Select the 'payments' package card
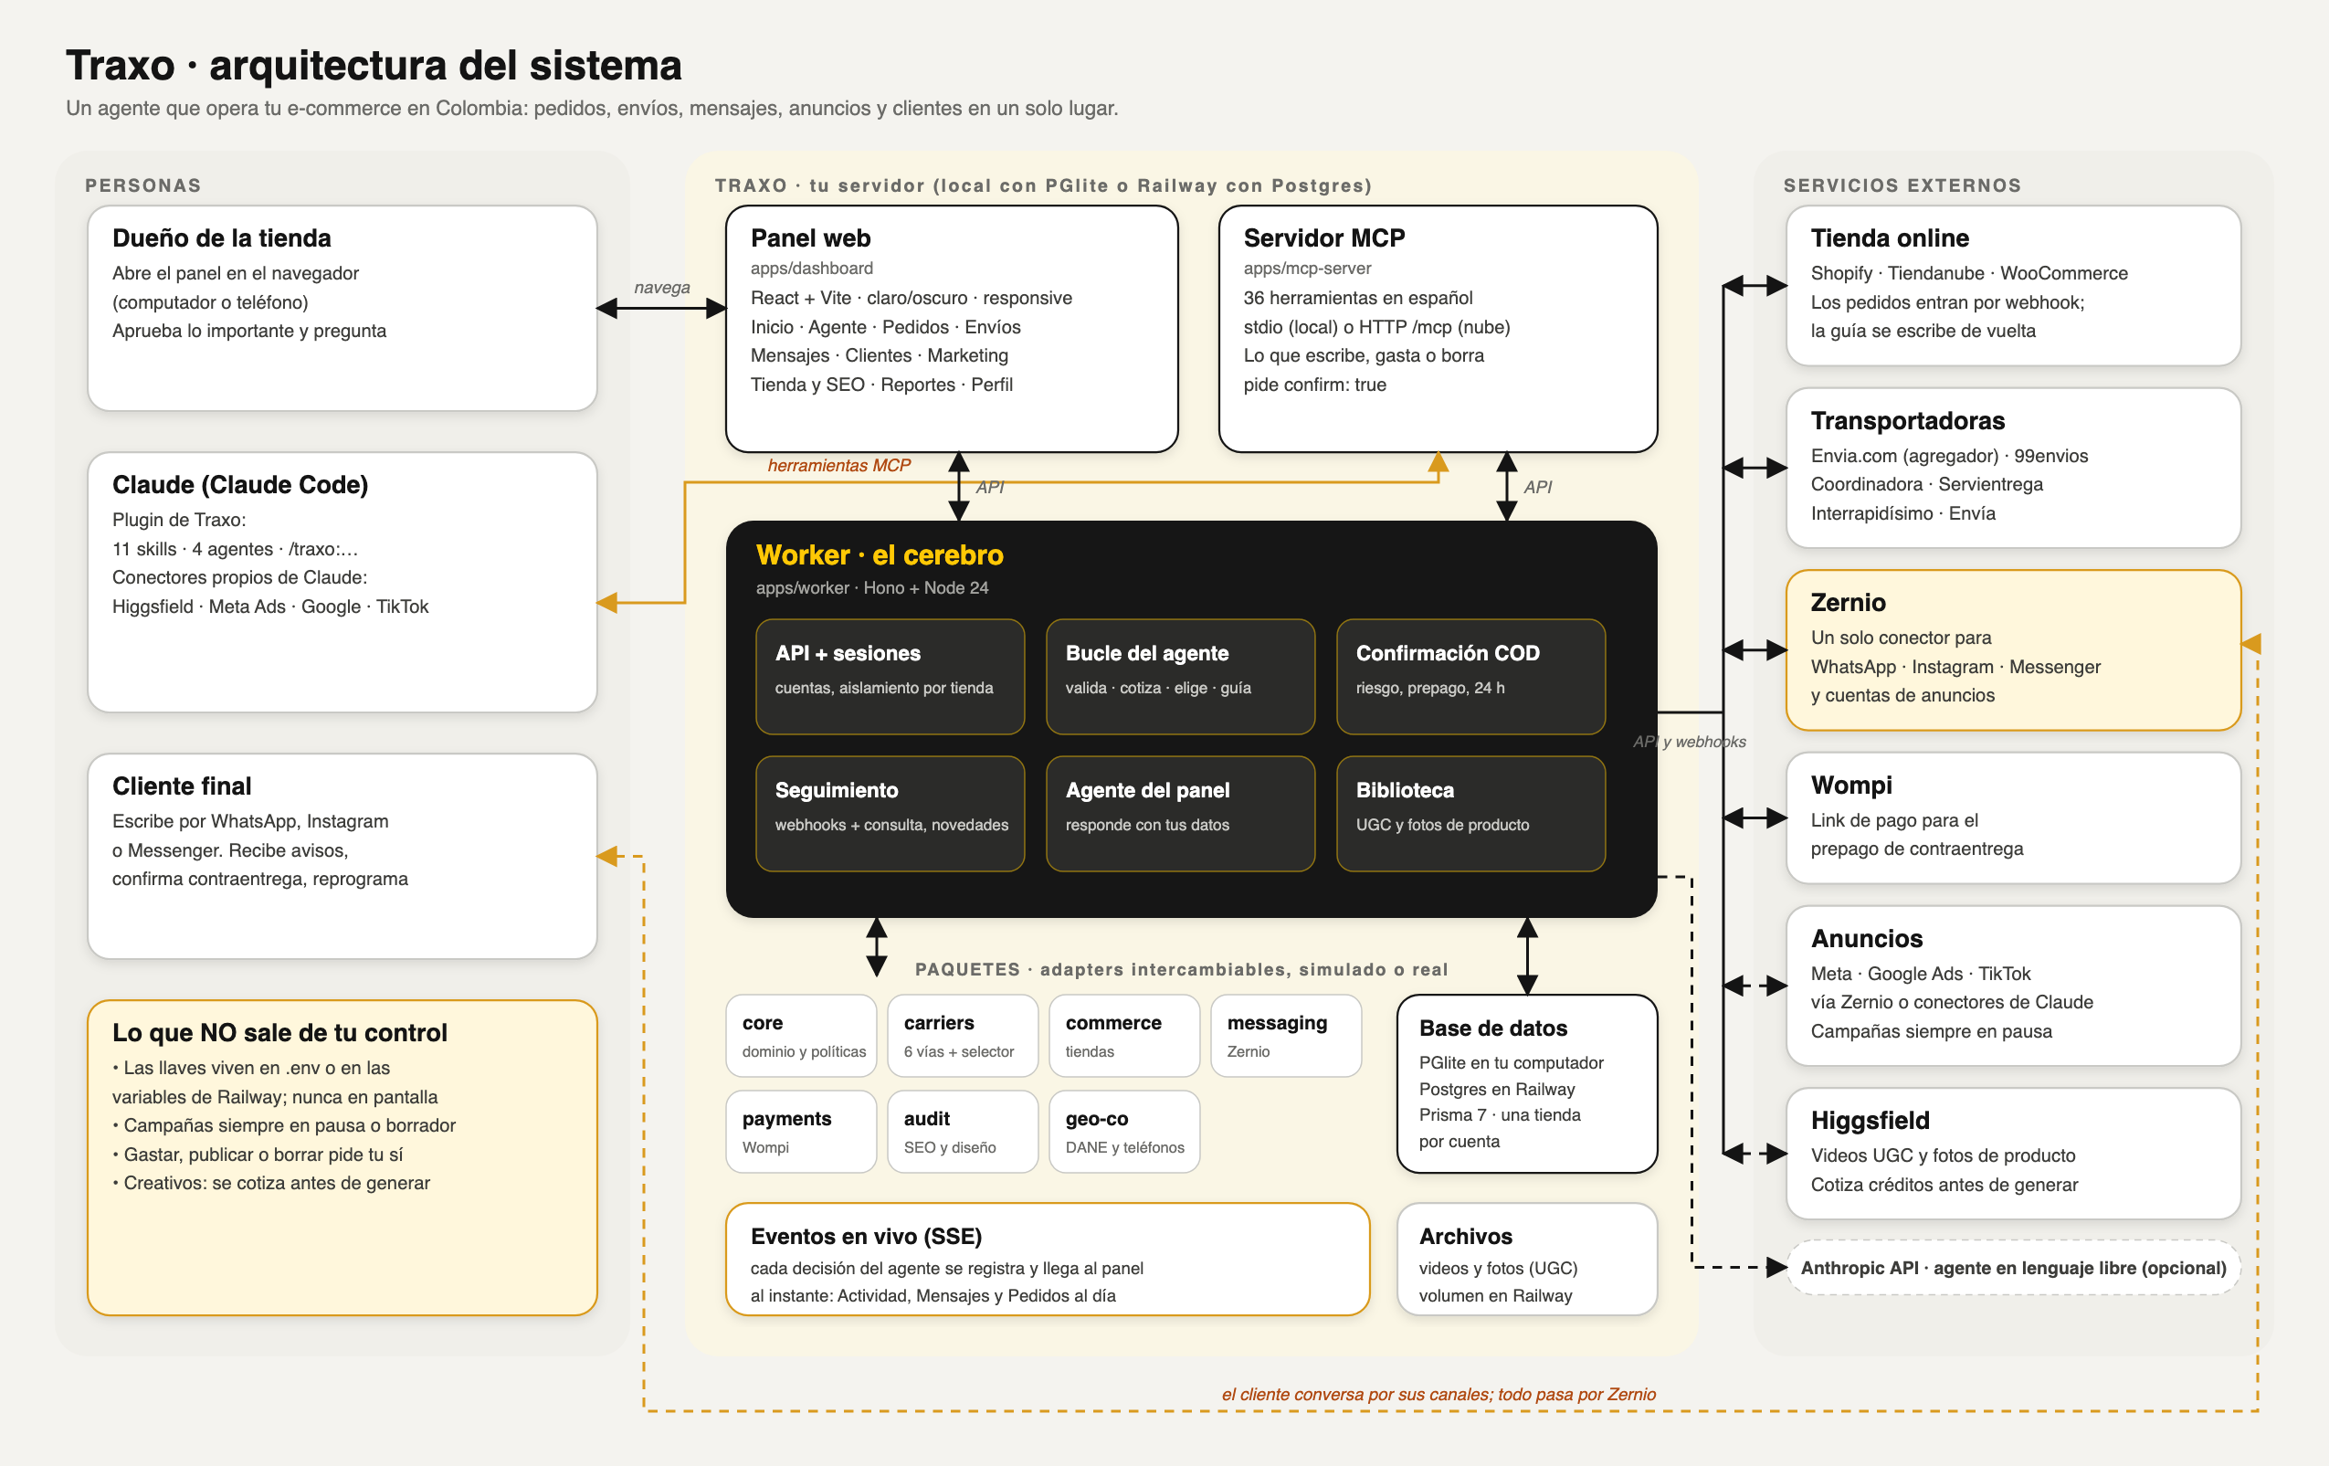2329x1466 pixels. 801,1132
